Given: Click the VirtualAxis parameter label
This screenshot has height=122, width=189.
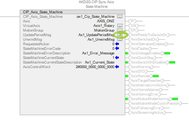Looking at the screenshot, I should point(31,26).
